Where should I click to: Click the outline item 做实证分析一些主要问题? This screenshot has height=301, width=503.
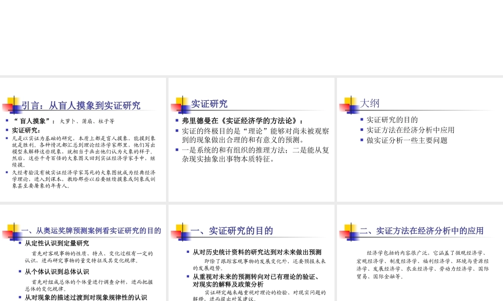tap(407, 140)
